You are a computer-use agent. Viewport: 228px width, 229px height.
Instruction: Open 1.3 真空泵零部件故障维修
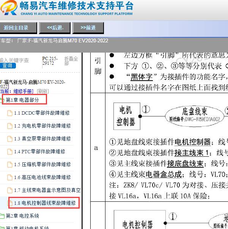pyautogui.click(x=42, y=139)
